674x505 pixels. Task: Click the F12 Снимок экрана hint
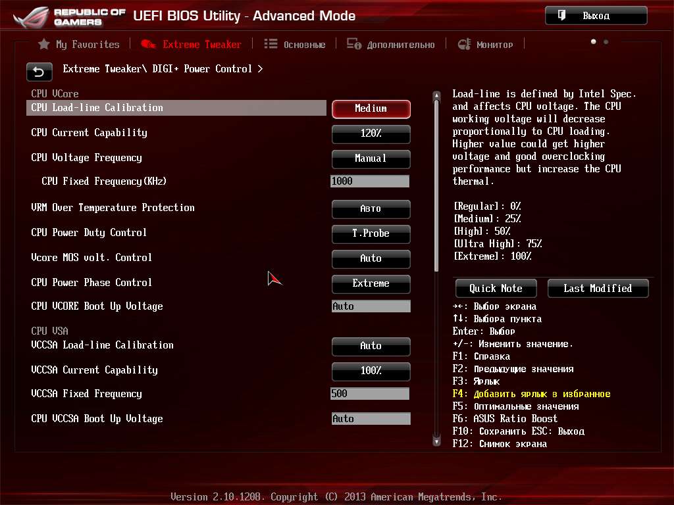pos(500,444)
